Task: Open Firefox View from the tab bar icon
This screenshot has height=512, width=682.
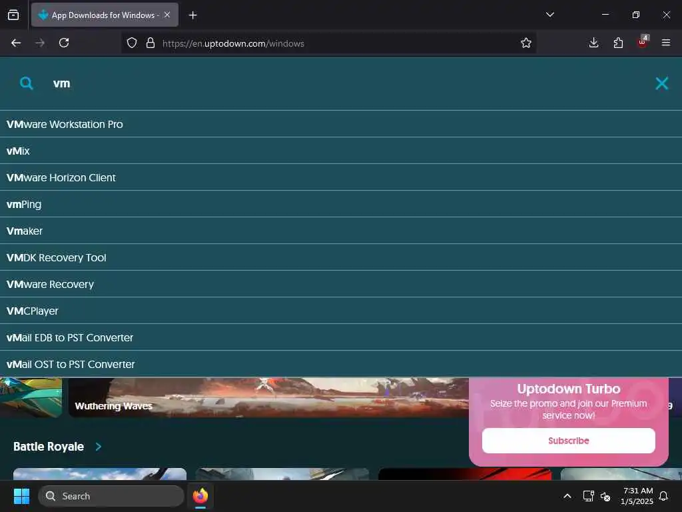Action: point(13,15)
